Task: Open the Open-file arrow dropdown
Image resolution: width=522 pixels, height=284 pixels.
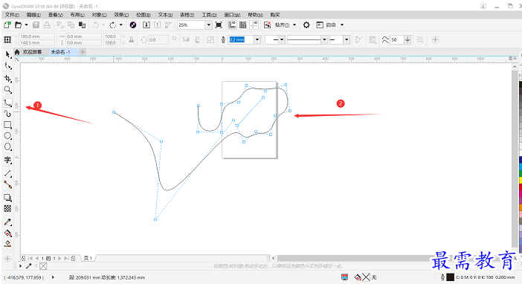Action: point(26,25)
